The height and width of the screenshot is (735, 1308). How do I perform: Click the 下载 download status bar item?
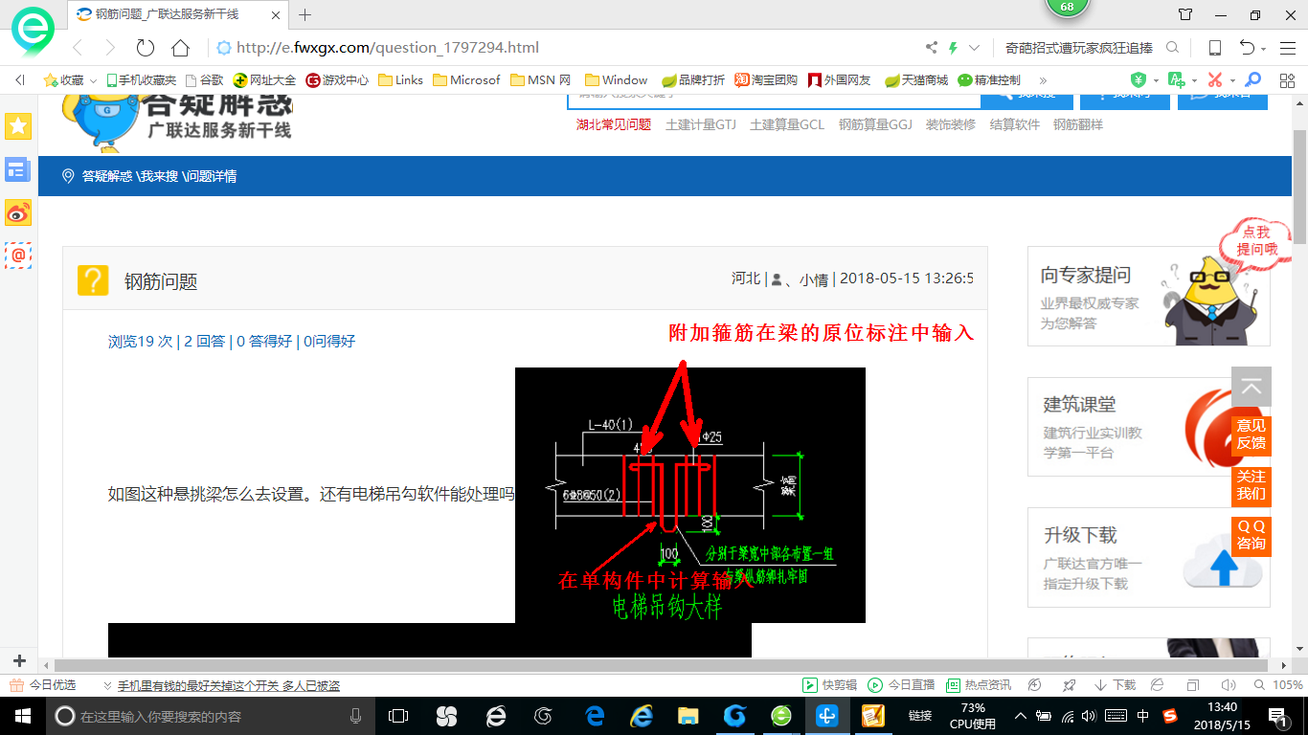[x=1115, y=685]
